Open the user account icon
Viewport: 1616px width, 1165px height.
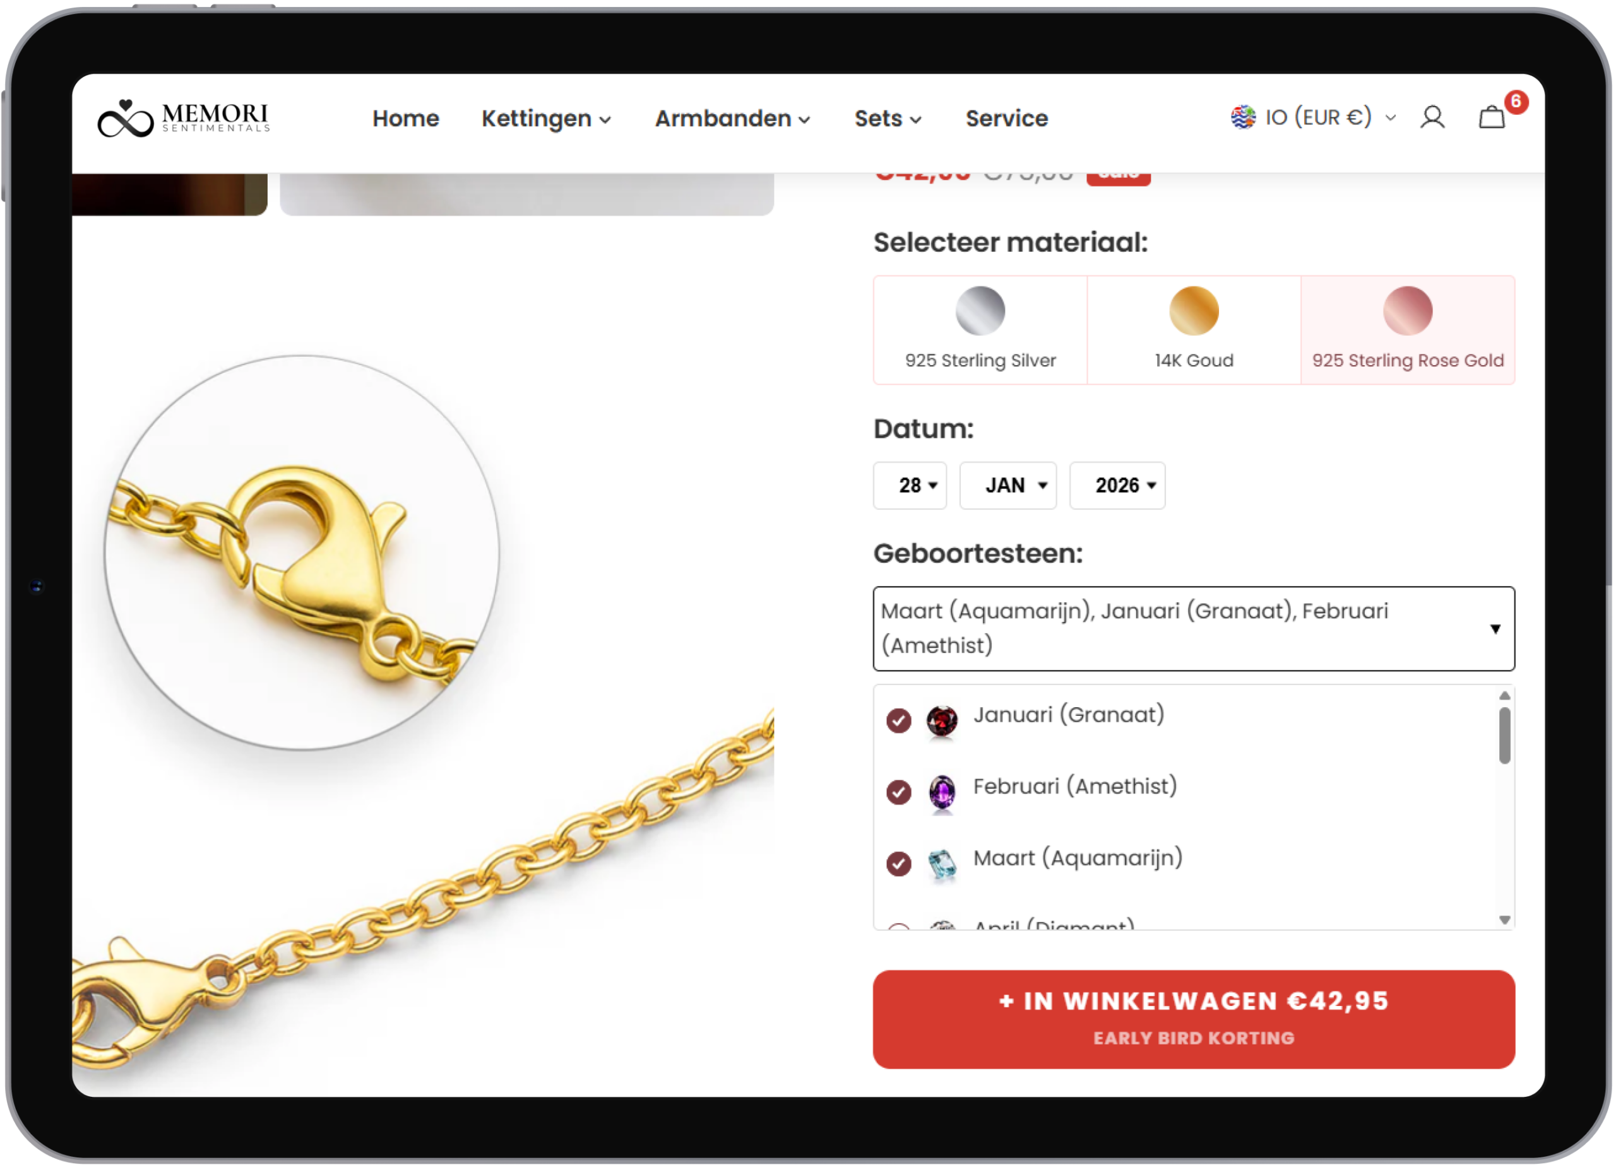(1432, 117)
